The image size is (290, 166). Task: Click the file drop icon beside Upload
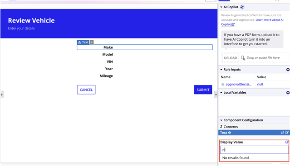point(243,58)
